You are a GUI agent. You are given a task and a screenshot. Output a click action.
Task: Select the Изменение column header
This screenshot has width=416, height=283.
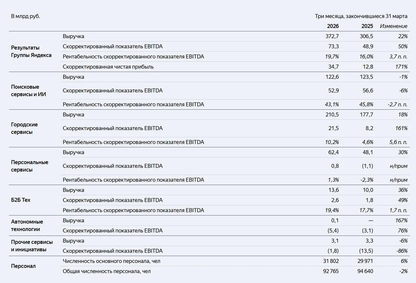click(x=394, y=26)
